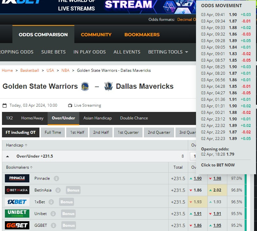Switch to the 1X2 market tab
Image resolution: width=257 pixels, height=231 pixels.
click(x=9, y=118)
